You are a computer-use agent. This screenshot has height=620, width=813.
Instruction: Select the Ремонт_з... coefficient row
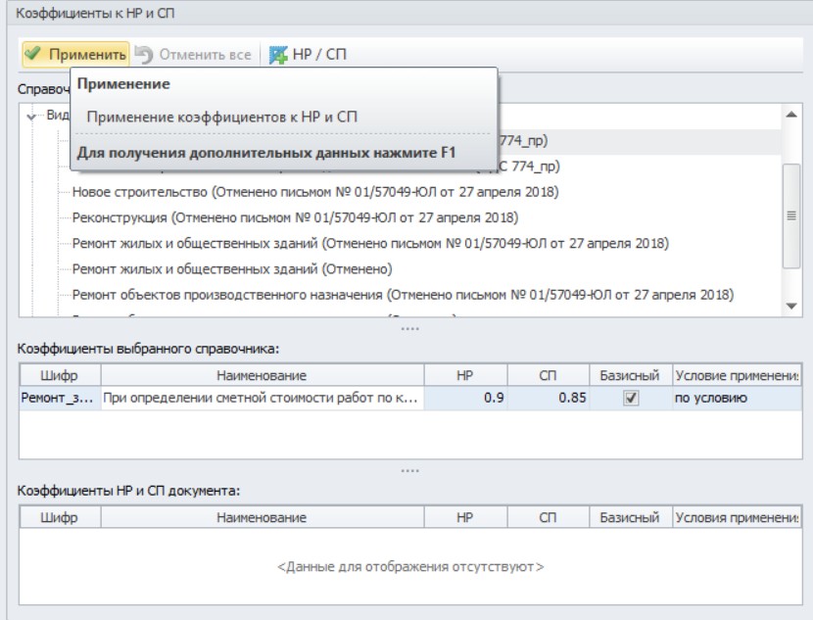(410, 398)
